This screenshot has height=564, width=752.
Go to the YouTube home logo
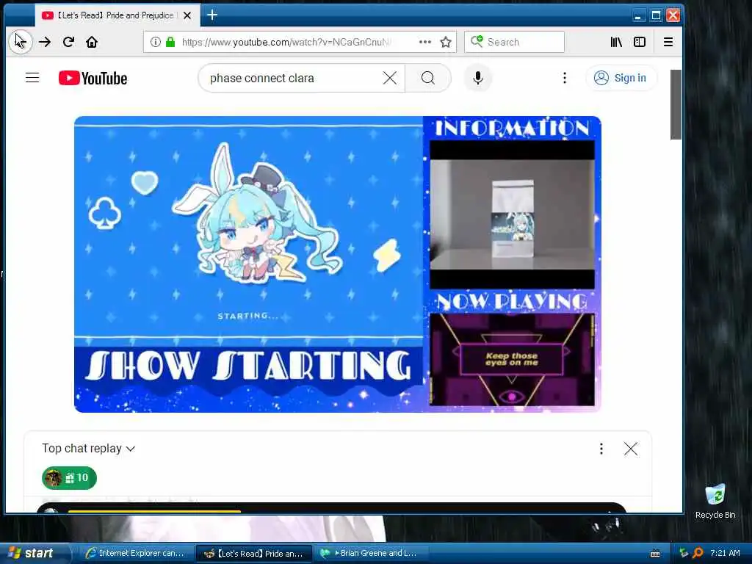tap(93, 78)
